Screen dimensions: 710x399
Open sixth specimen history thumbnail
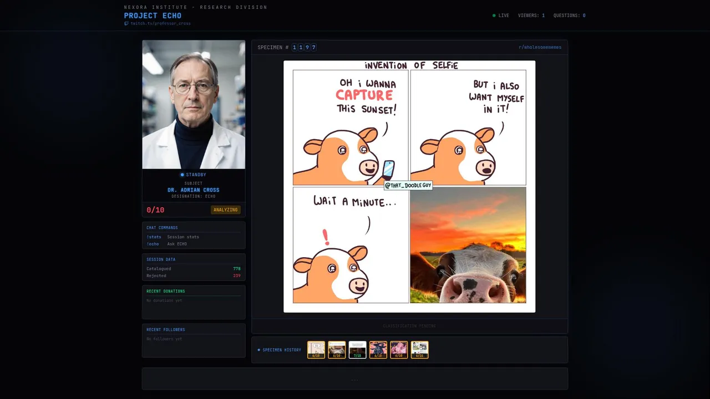(x=420, y=350)
